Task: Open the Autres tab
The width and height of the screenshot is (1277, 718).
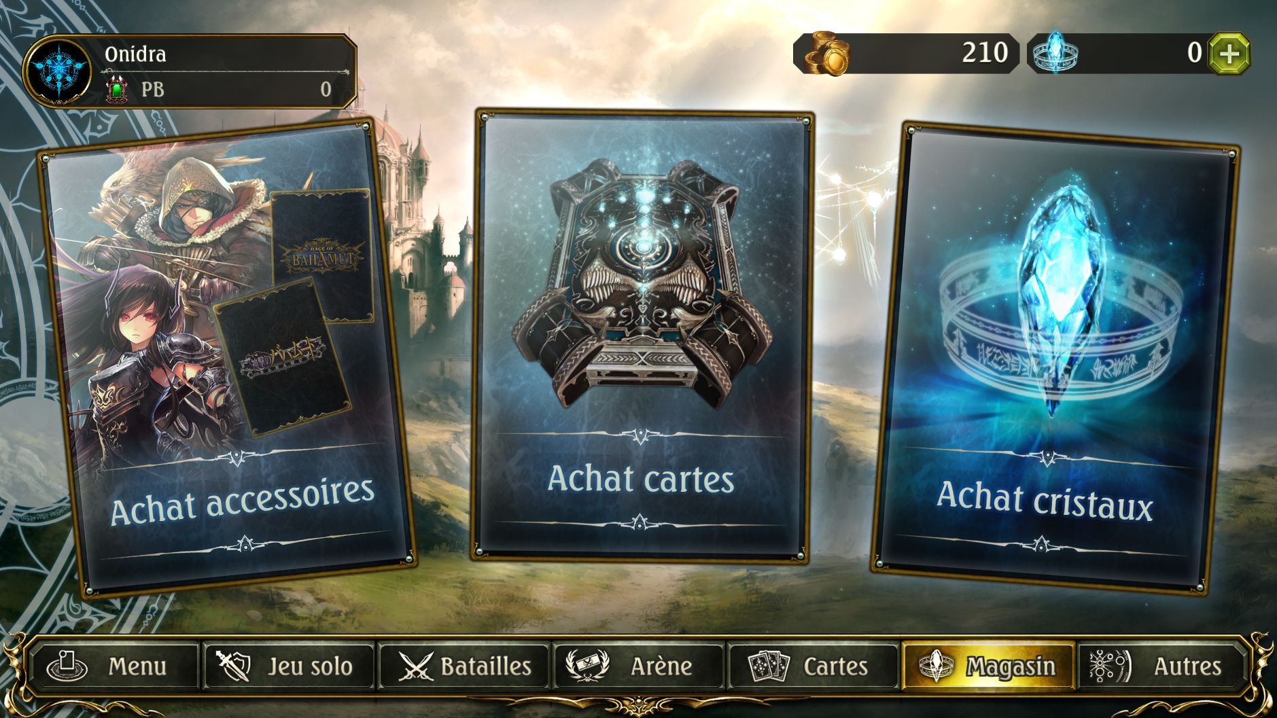Action: pyautogui.click(x=1162, y=666)
